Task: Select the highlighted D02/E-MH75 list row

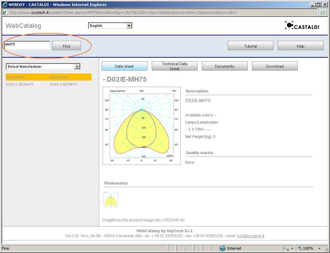Action: 49,77
